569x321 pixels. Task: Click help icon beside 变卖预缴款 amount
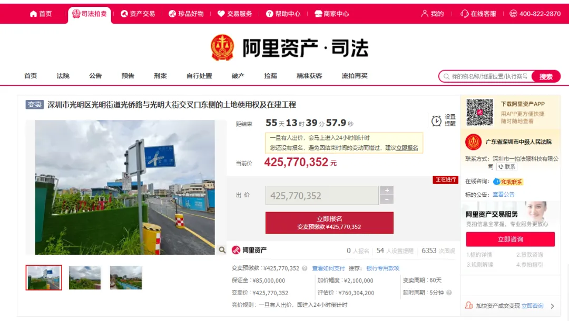point(305,268)
